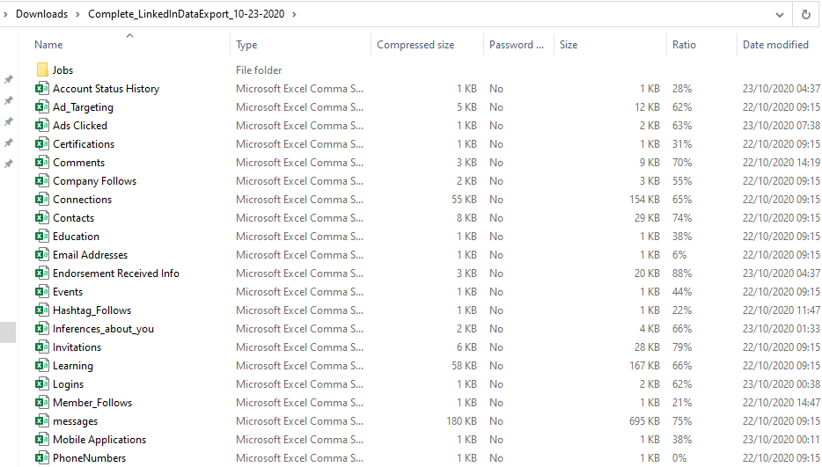Expand the chevron after Downloads in the path
The height and width of the screenshot is (467, 822).
point(77,14)
